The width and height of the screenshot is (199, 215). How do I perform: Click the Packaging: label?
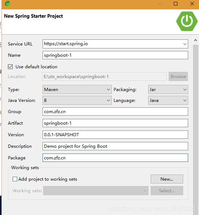[x=125, y=90]
